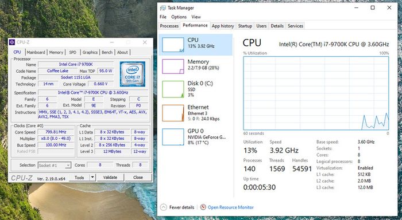Select the Disk 0 (C:) mini graph

[173, 89]
